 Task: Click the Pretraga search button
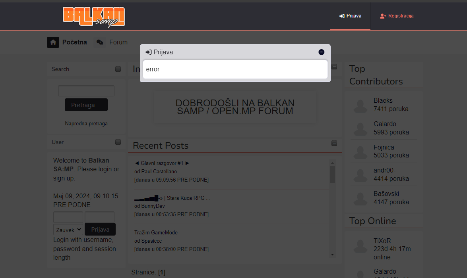(x=86, y=105)
